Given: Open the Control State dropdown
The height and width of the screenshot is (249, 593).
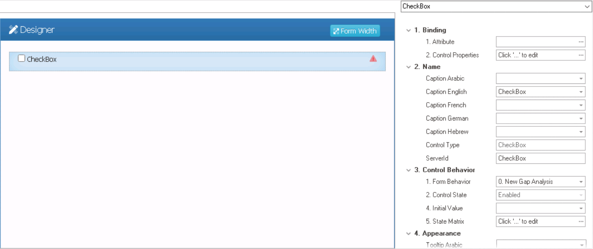Looking at the screenshot, I should [x=581, y=195].
